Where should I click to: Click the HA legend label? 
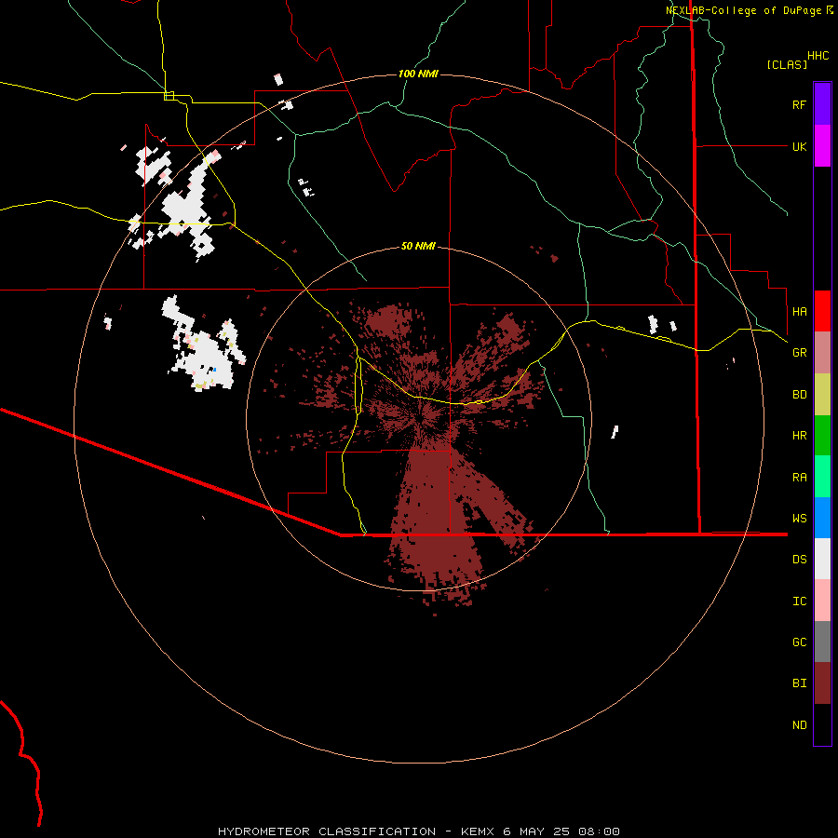(x=799, y=312)
